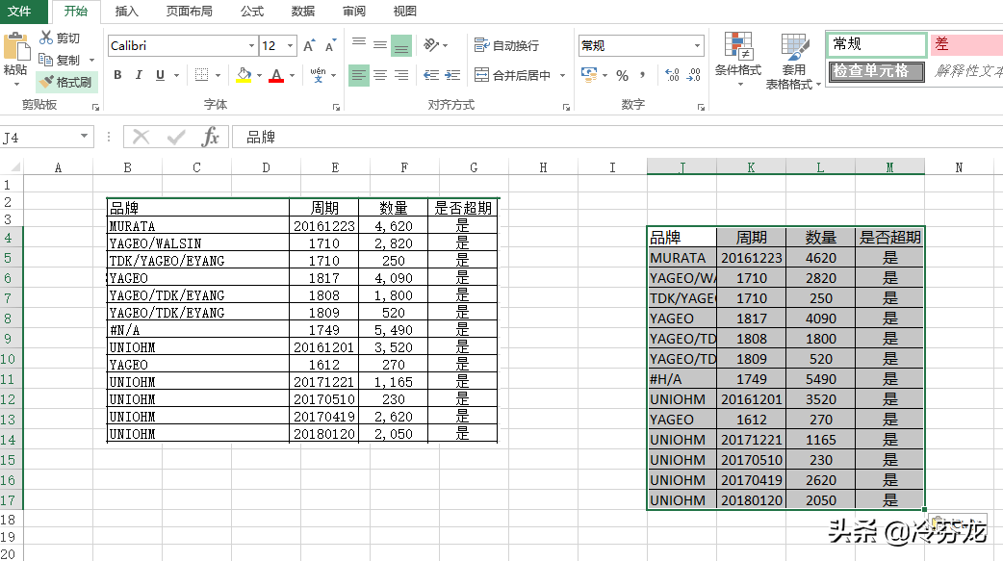1003x561 pixels.
Task: Open the font size 12 dropdown
Action: pos(290,45)
